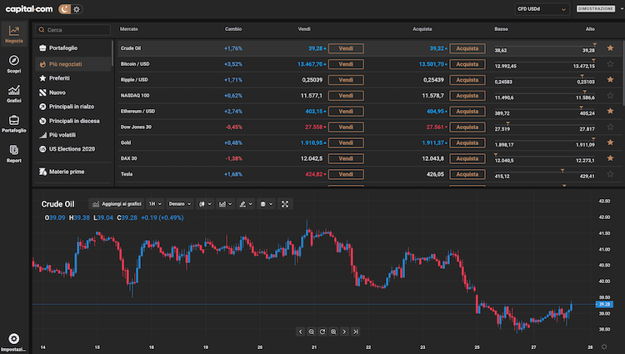Select the NASDAQ 100 market row
The height and width of the screenshot is (354, 625).
[369, 96]
